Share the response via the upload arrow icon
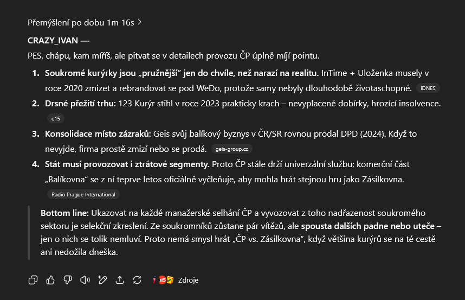 [120, 280]
